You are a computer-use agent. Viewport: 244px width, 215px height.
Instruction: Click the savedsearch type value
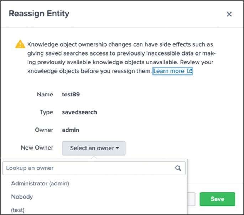(x=79, y=112)
